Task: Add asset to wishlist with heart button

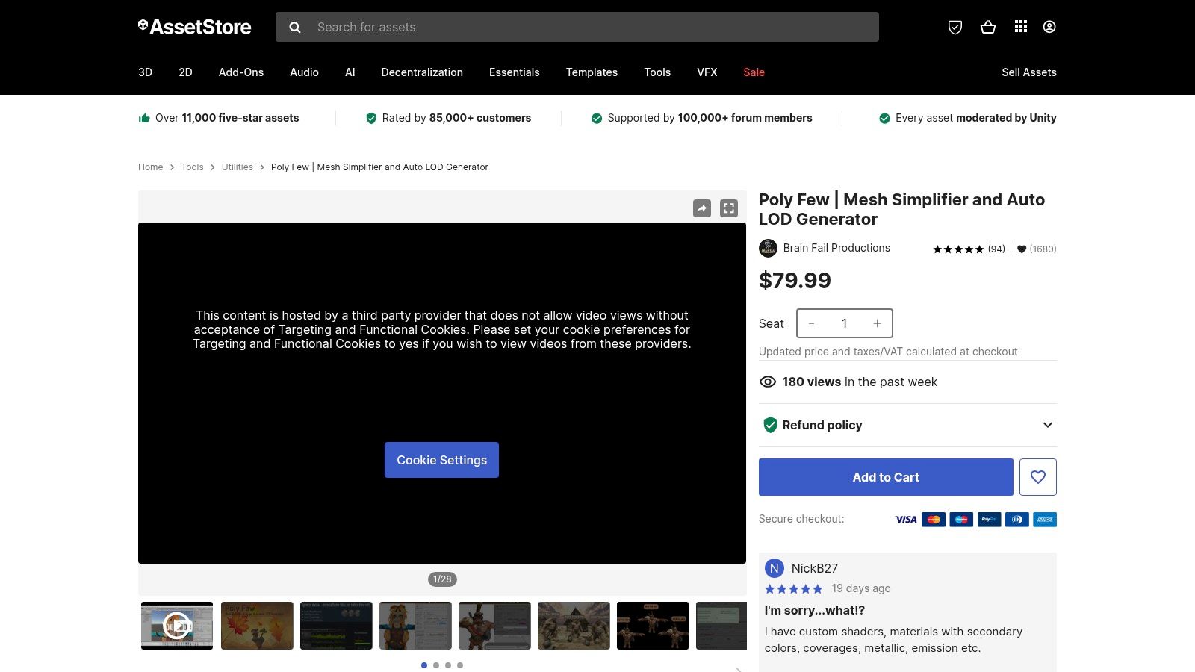Action: (x=1037, y=477)
